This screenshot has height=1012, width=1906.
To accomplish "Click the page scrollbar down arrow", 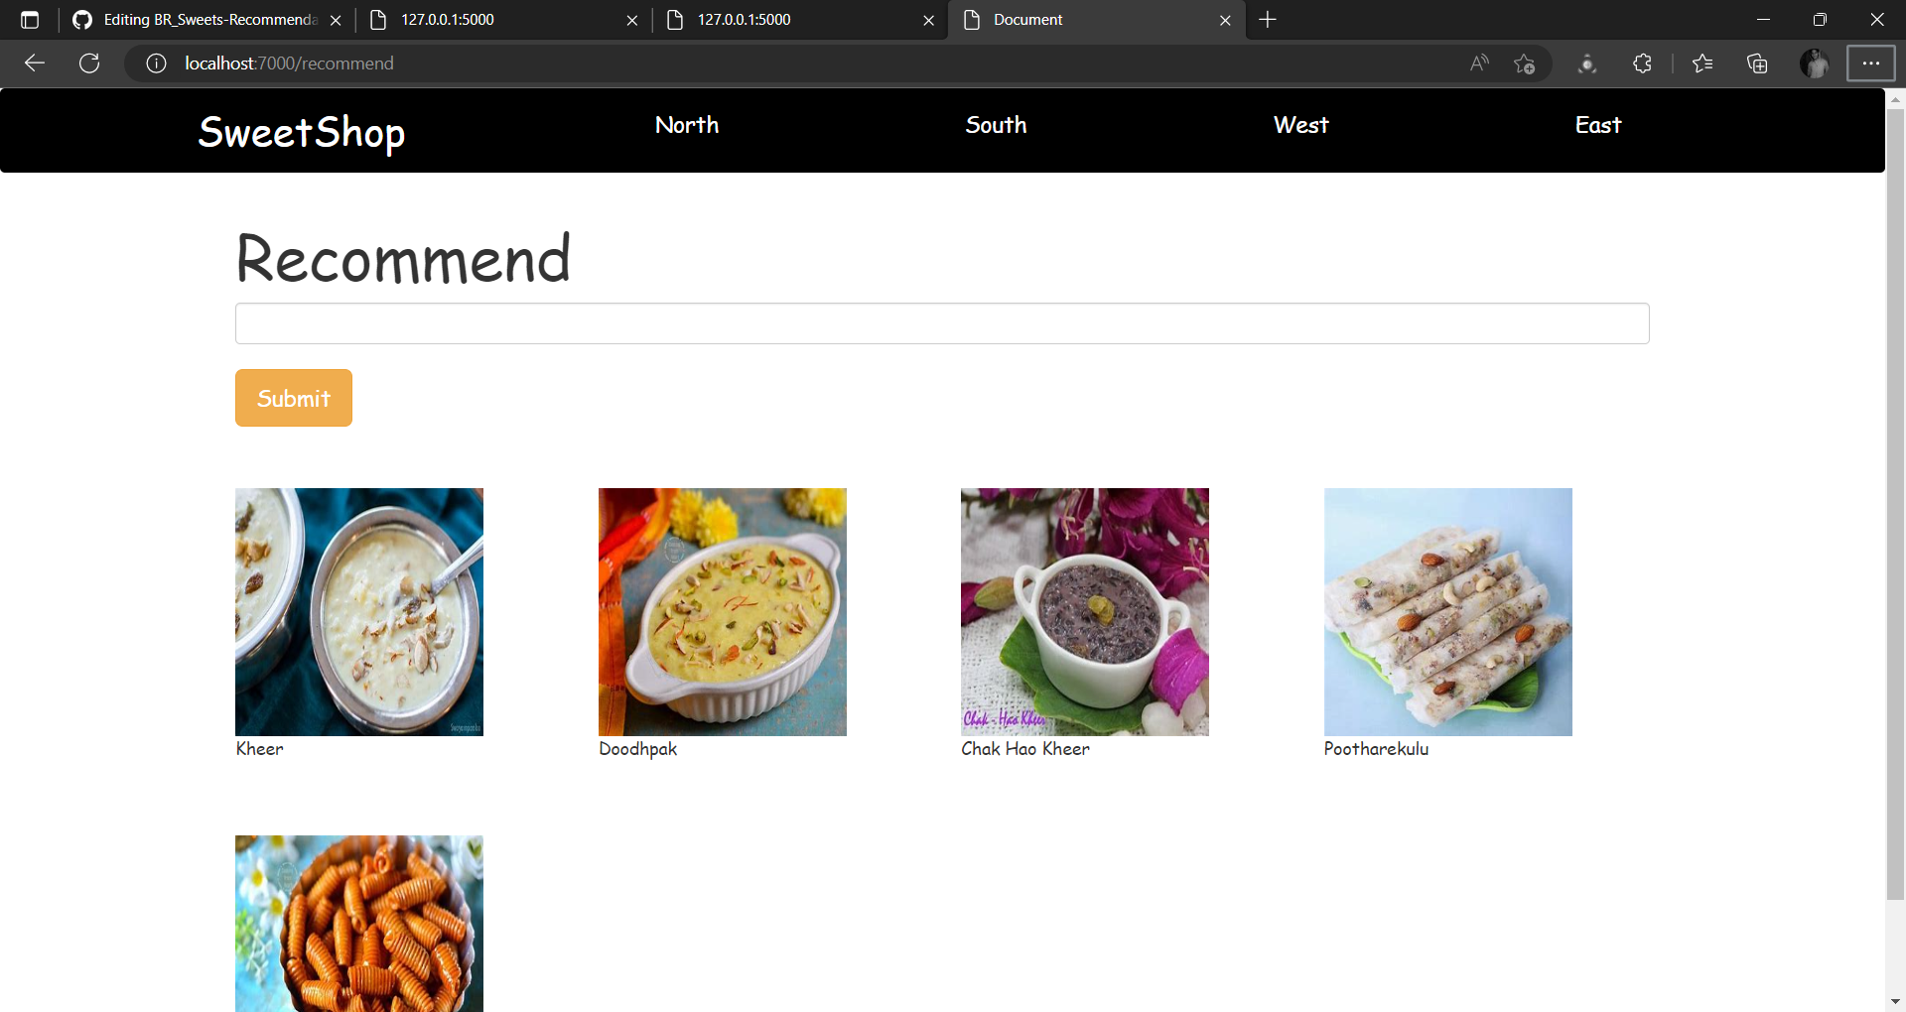I will 1895,1000.
